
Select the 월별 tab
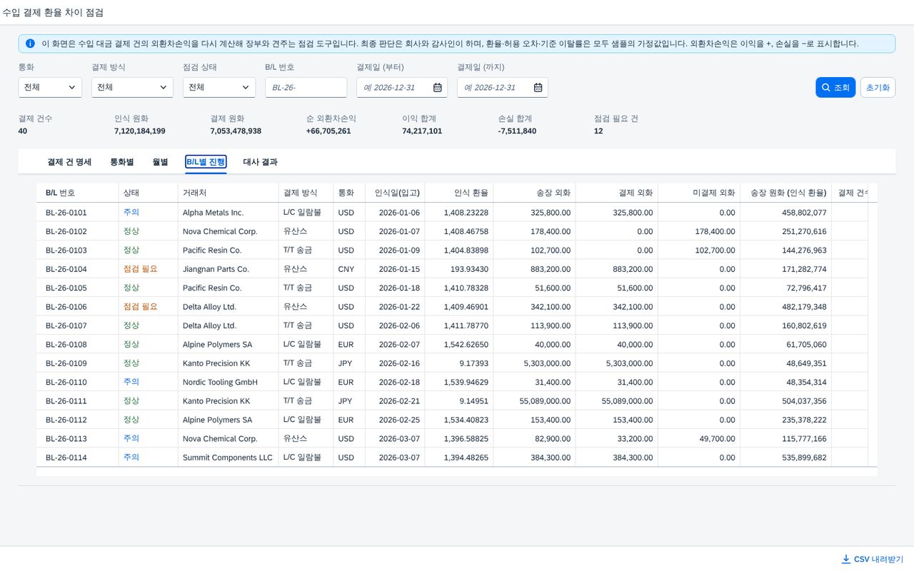click(160, 162)
